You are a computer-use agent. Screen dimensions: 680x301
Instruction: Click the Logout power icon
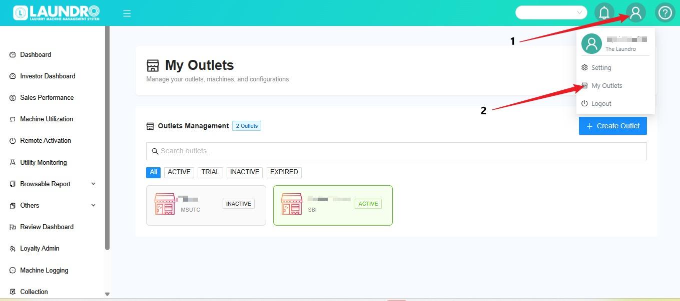pyautogui.click(x=584, y=103)
